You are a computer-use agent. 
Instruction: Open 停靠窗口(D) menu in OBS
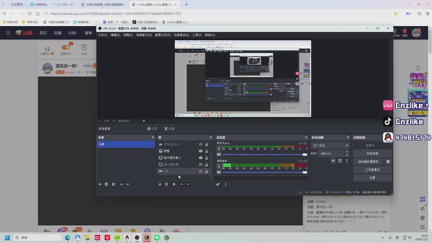(144, 35)
